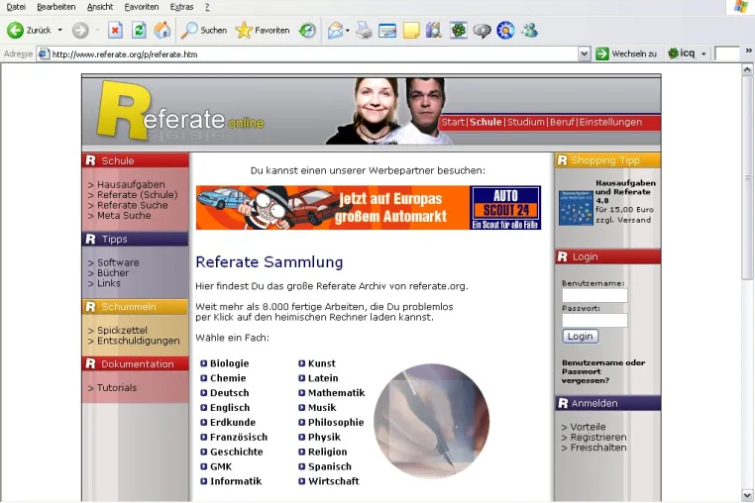
Task: Open Suchen search in the toolbar
Action: point(204,31)
